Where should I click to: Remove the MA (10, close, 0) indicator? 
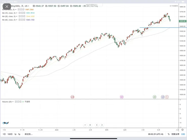pyautogui.click(x=24, y=13)
